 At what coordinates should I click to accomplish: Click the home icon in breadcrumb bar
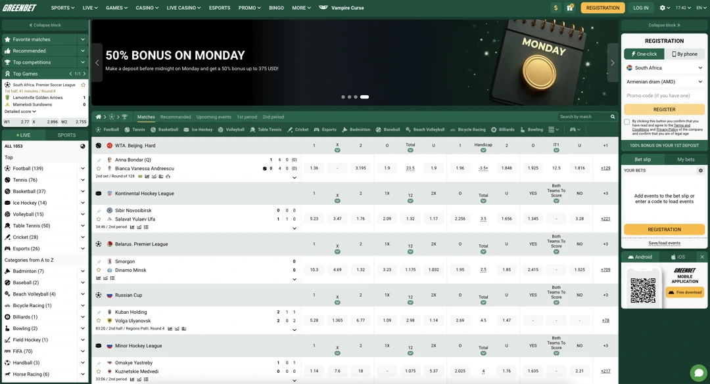point(99,117)
